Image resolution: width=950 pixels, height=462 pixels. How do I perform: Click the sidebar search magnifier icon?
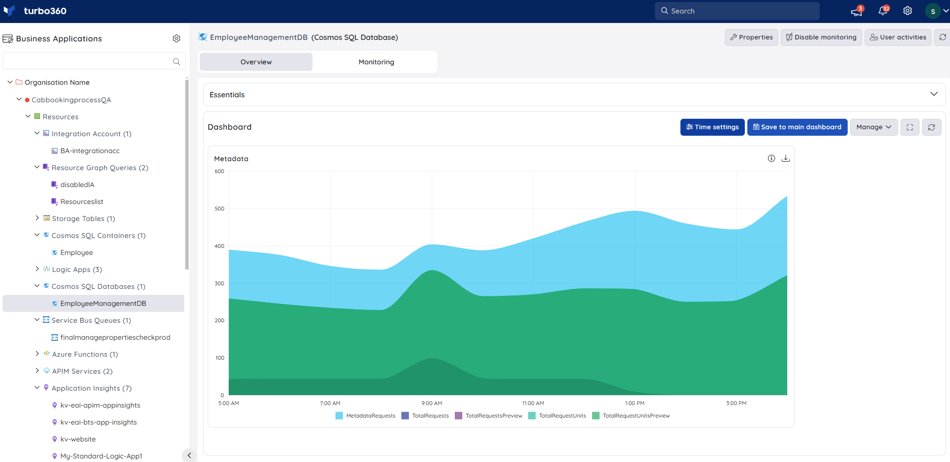pyautogui.click(x=176, y=61)
